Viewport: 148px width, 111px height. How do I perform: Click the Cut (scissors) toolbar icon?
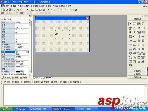point(15,9)
